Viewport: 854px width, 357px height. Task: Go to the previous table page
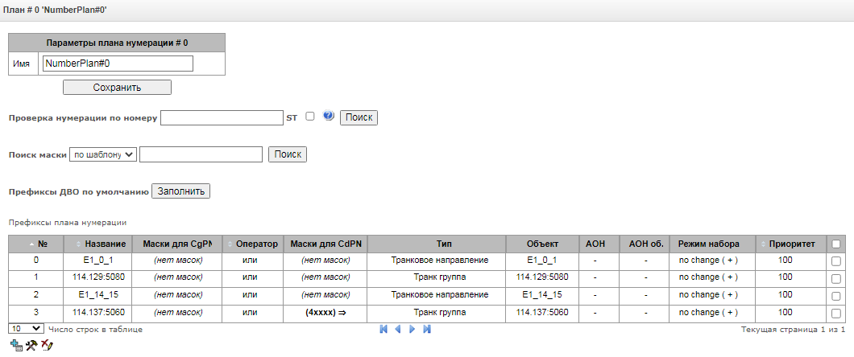click(397, 329)
